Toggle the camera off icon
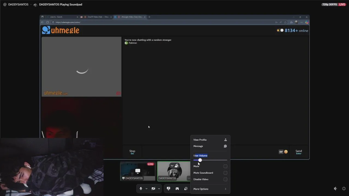This screenshot has height=196, width=349. pyautogui.click(x=153, y=189)
